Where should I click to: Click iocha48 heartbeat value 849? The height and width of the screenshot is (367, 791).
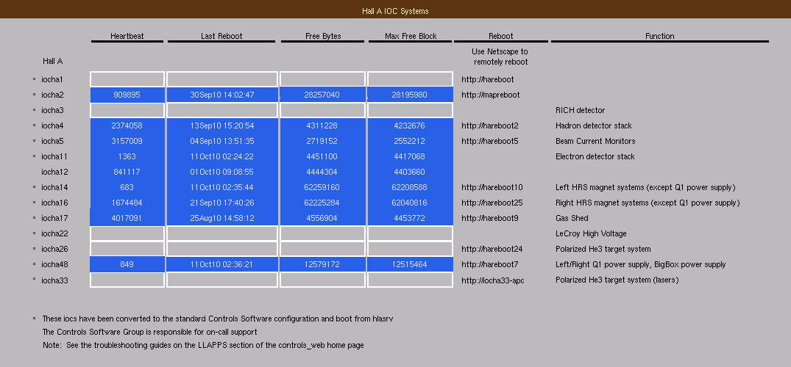click(127, 264)
